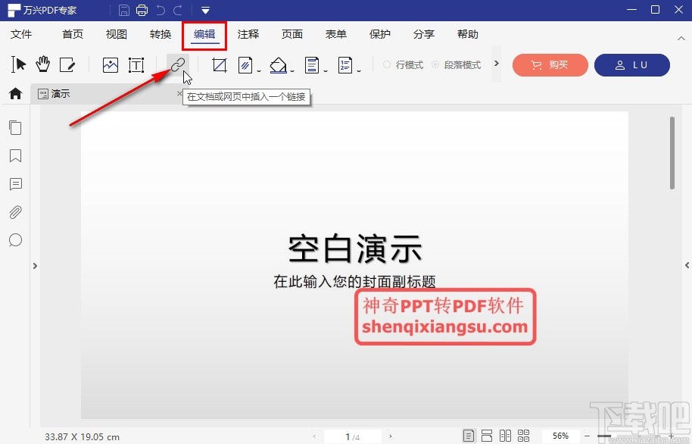Screen dimensions: 692x444
Task: Switch to the 注释 ribbon tab
Action: (248, 34)
